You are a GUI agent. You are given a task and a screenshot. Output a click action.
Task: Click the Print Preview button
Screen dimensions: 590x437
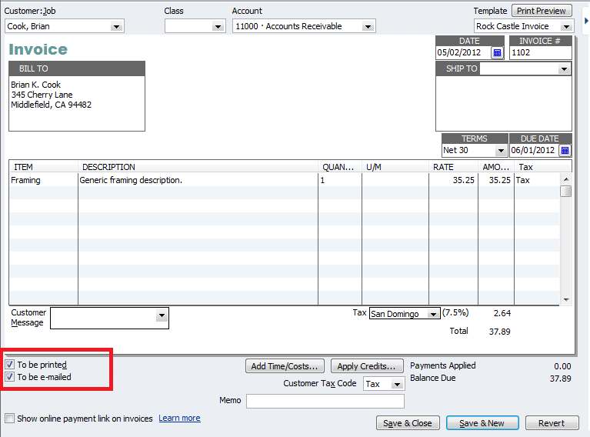coord(542,11)
